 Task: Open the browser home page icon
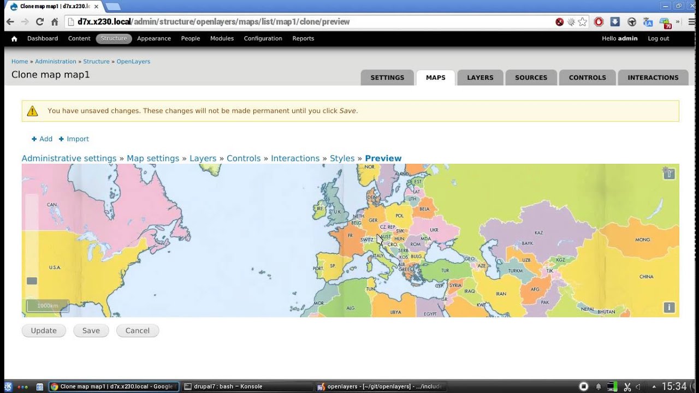55,22
